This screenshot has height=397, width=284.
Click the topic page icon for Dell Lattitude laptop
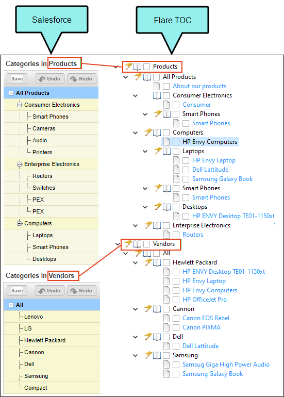176,170
